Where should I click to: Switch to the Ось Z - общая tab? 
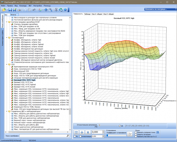[108, 14]
